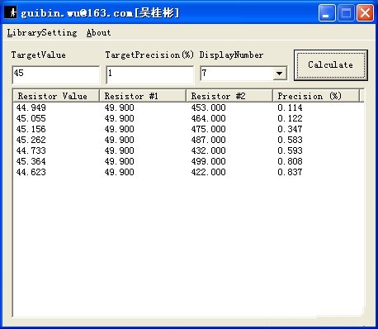Click precision cell 0.837
Screen dimensions: 378x329
(x=290, y=172)
